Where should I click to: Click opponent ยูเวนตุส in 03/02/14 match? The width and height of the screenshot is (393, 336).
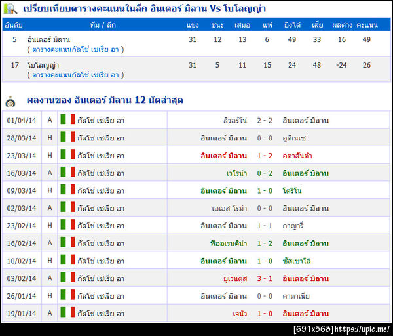click(235, 279)
